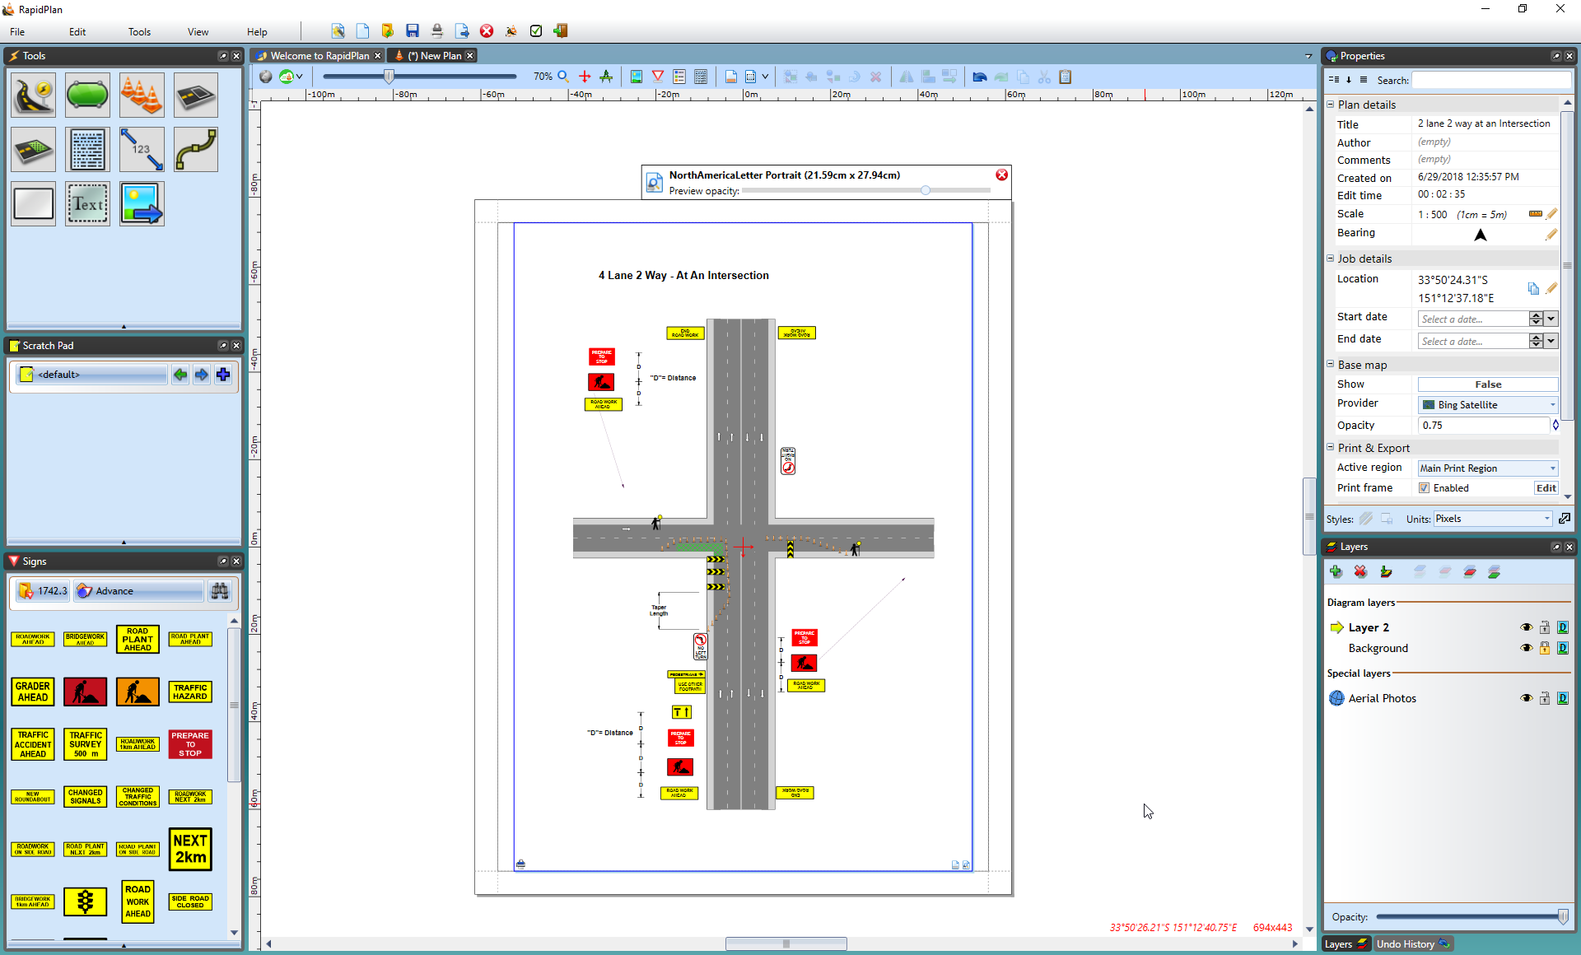This screenshot has height=955, width=1581.
Task: Click the Edit Print Frame button
Action: [x=1546, y=487]
